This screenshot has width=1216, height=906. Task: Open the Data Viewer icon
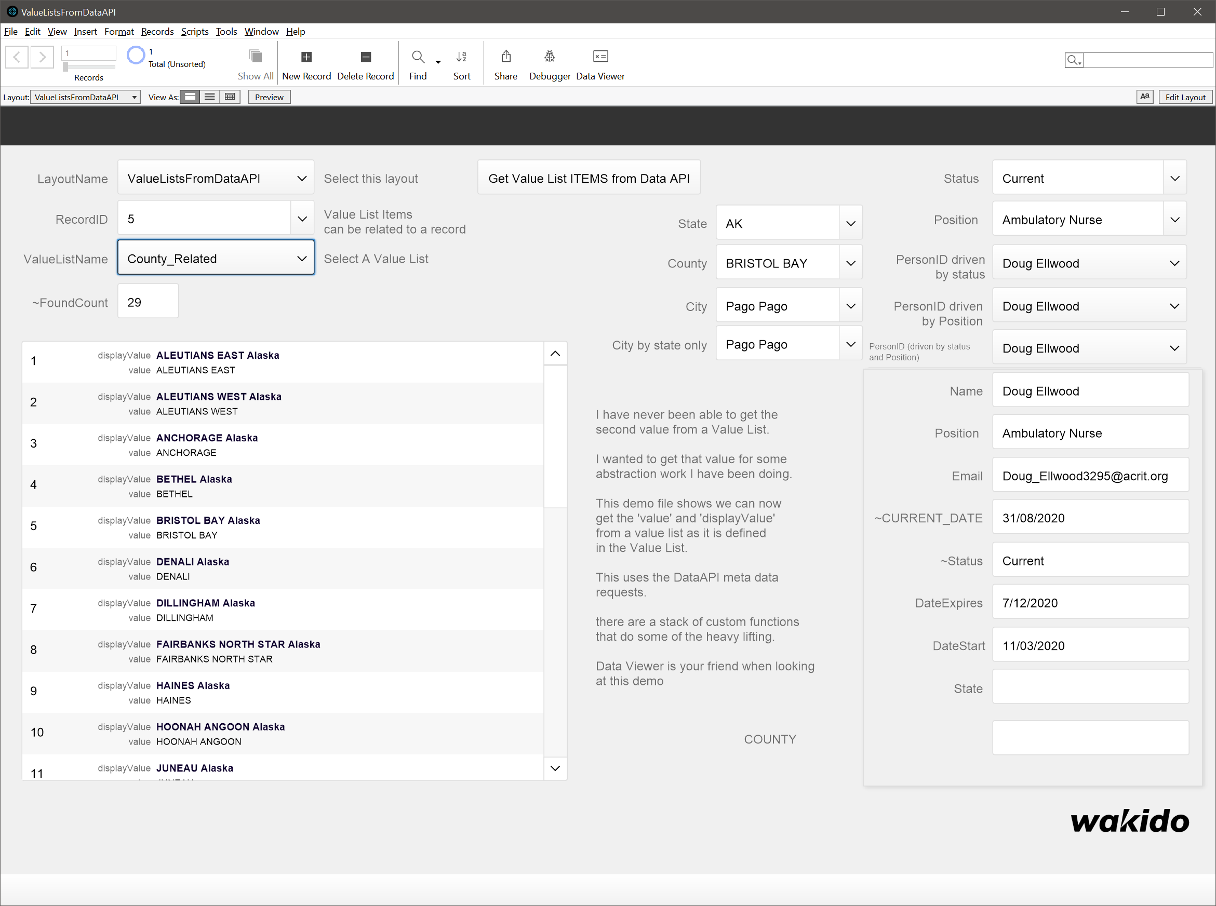point(600,57)
